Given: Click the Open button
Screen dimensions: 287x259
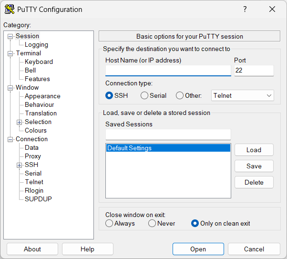Looking at the screenshot, I should pos(198,249).
